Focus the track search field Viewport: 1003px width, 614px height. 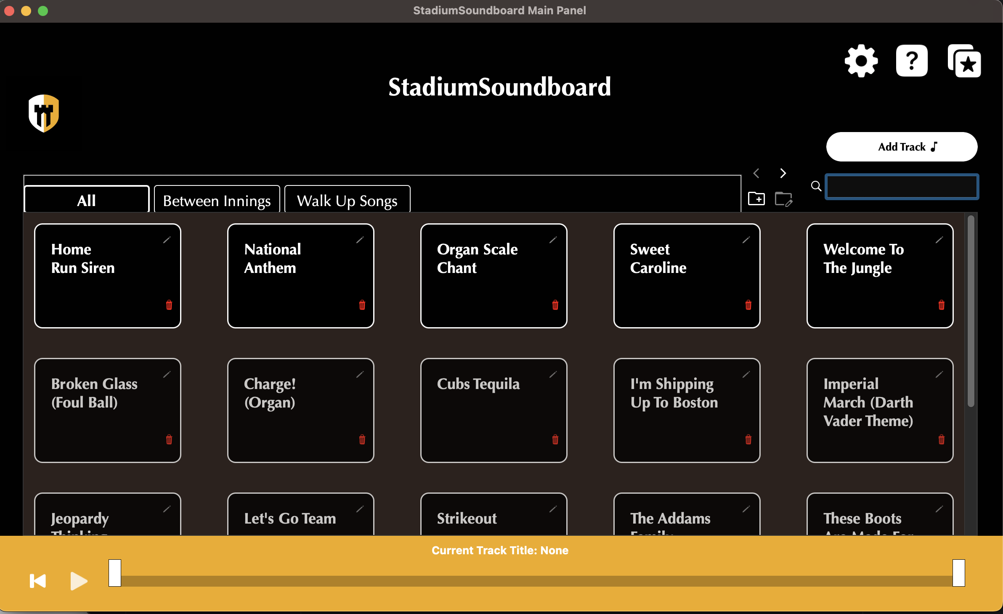coord(902,186)
